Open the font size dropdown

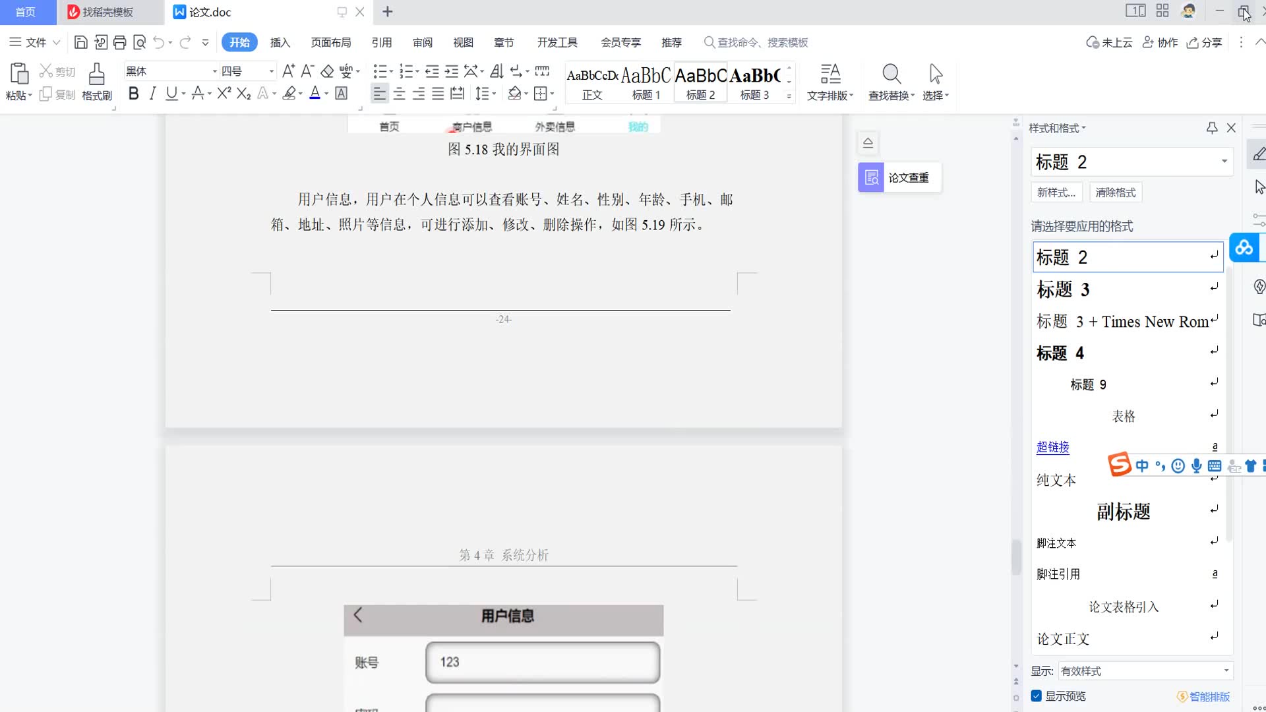coord(271,71)
